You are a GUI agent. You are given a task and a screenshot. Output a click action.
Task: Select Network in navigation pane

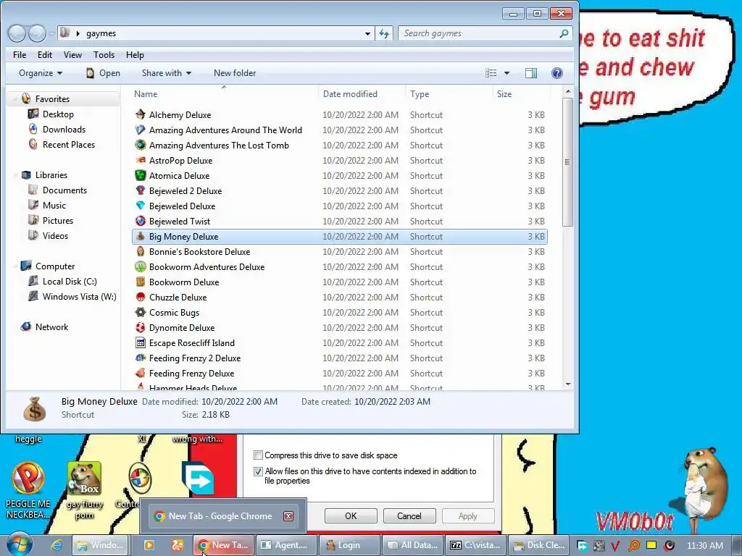(51, 327)
